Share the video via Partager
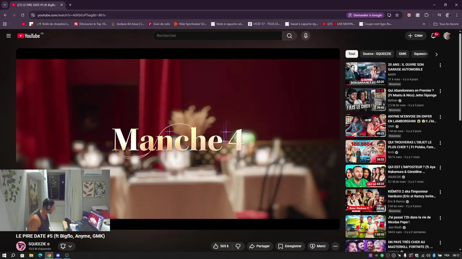 pos(260,246)
